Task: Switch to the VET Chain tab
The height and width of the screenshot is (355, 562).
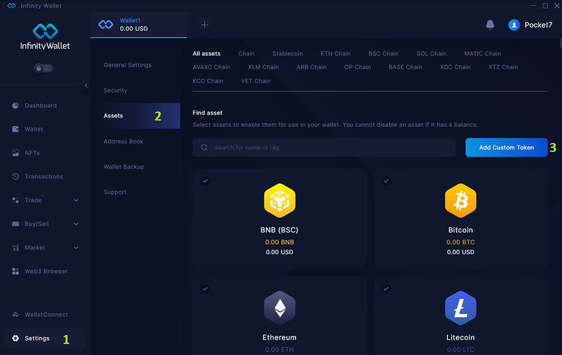Action: [256, 81]
